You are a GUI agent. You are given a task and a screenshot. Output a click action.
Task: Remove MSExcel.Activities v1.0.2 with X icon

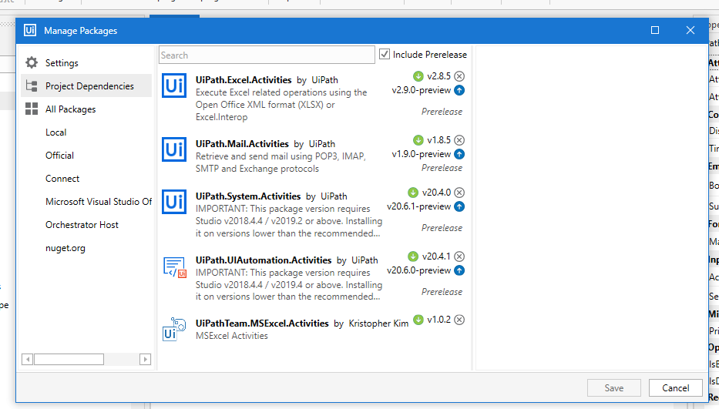tap(459, 320)
